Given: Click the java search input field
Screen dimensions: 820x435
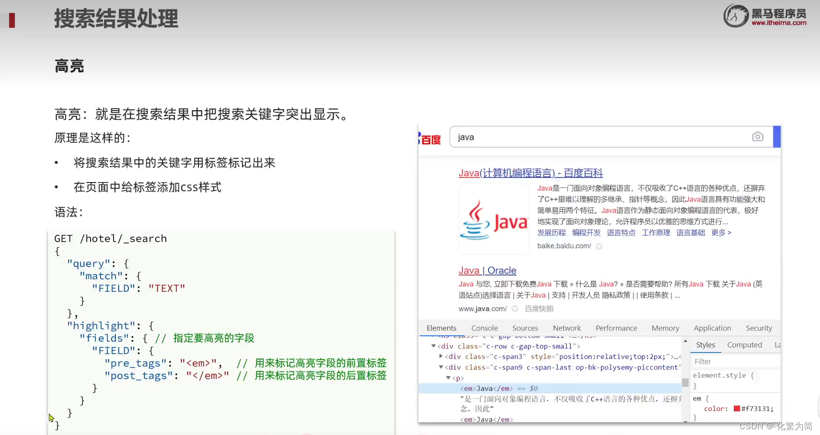Looking at the screenshot, I should coord(612,137).
